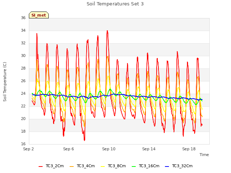The image size is (231, 173).
Task: Click the Soil Temperature (C) axis label
Action: (x=5, y=82)
